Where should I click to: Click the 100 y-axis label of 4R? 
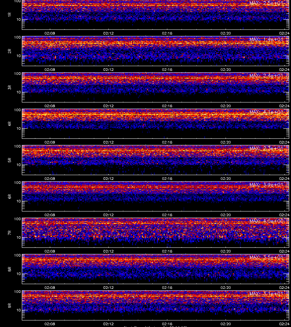tap(17, 110)
